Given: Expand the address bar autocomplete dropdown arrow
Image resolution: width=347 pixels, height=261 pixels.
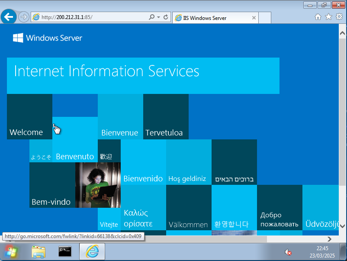Looking at the screenshot, I should [159, 17].
